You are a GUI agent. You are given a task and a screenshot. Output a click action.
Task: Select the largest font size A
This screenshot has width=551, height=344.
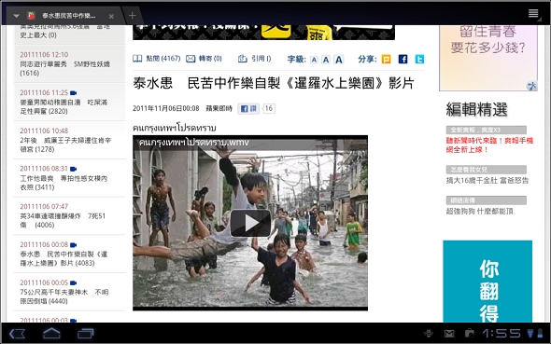coord(339,60)
